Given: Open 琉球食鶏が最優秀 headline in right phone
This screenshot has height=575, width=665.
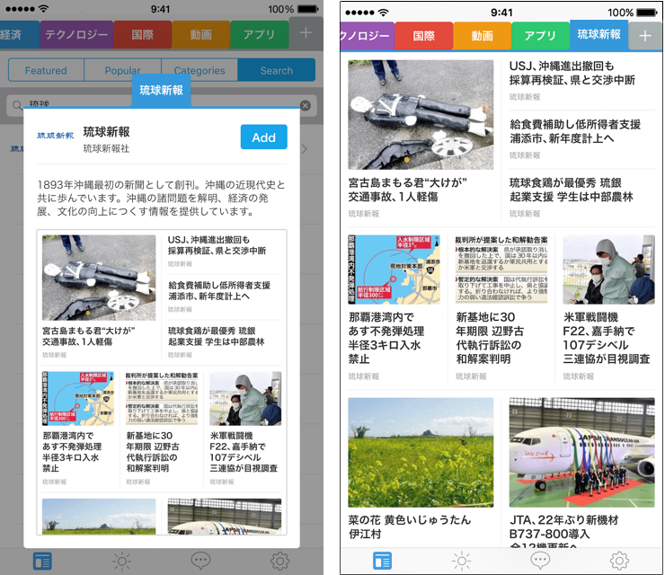Looking at the screenshot, I should 572,190.
